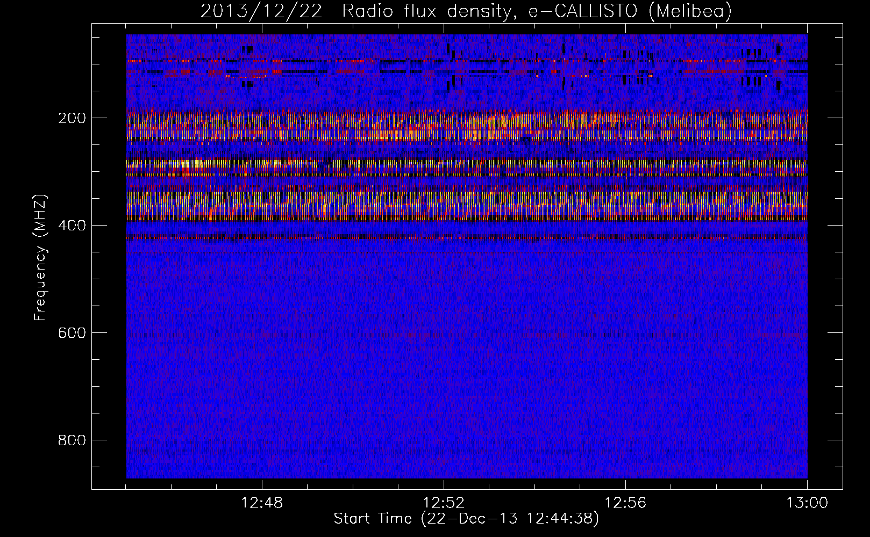Screen dimensions: 870x537
Task: Click the 12:52 time tick label
Action: point(444,503)
